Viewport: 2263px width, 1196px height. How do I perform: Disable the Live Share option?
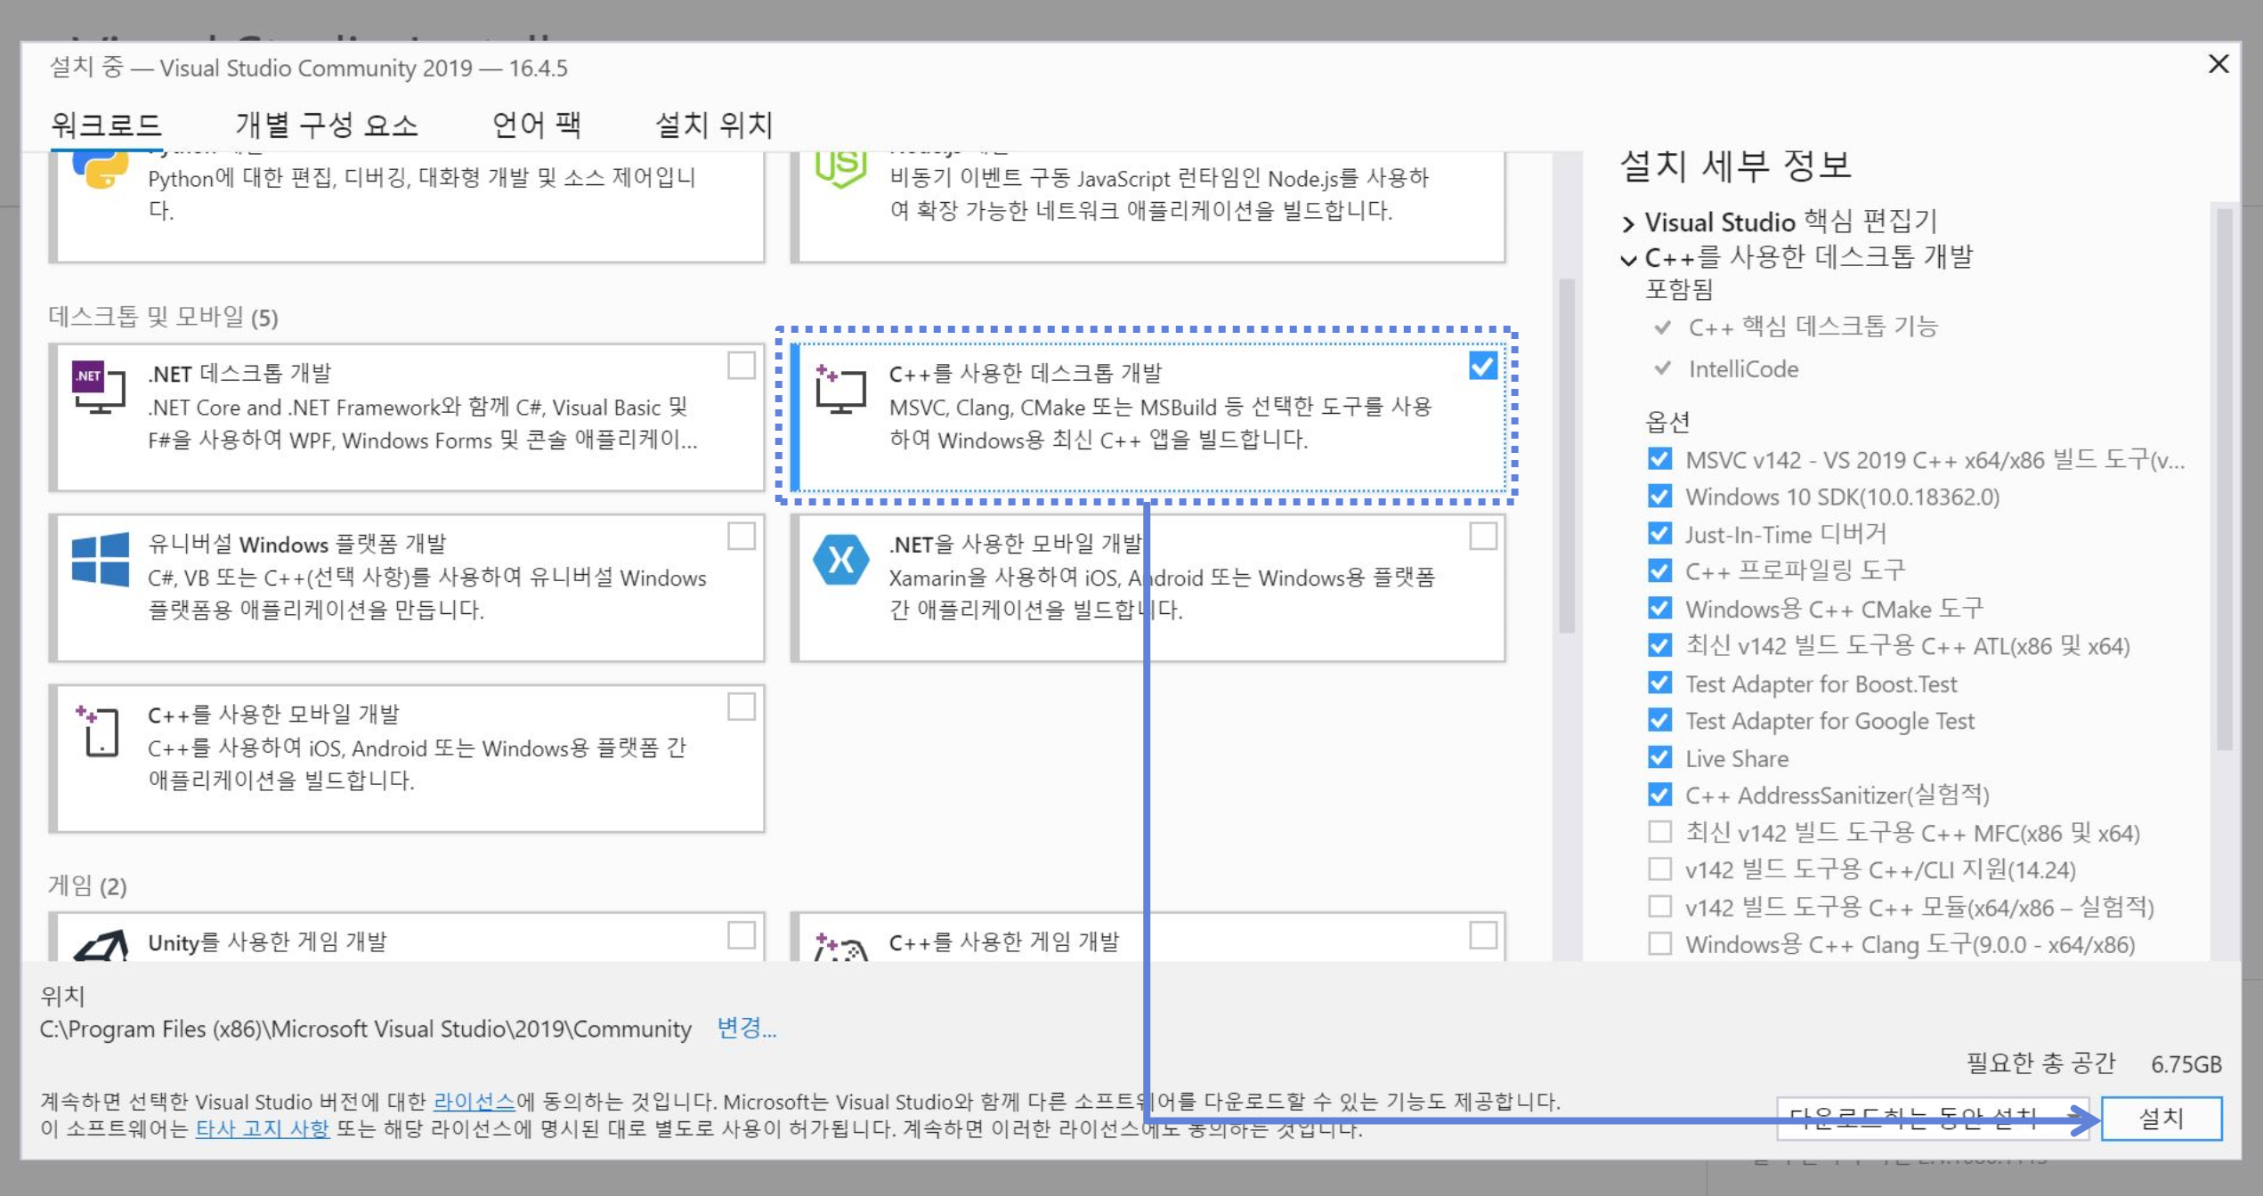1659,758
